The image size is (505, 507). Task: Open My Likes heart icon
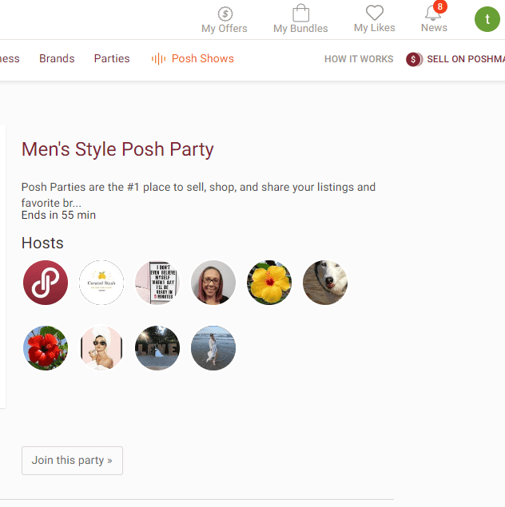[374, 13]
